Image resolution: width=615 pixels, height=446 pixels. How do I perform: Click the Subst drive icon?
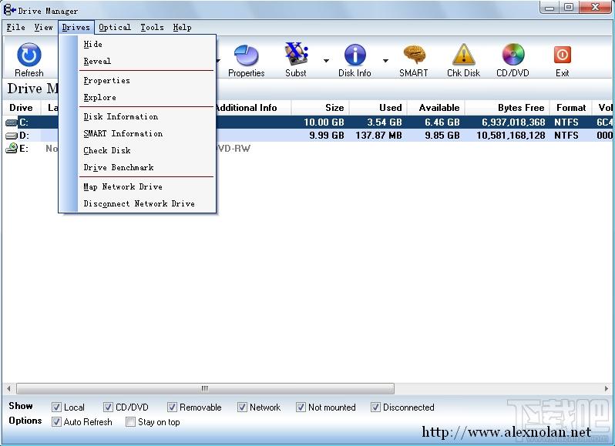[x=296, y=55]
